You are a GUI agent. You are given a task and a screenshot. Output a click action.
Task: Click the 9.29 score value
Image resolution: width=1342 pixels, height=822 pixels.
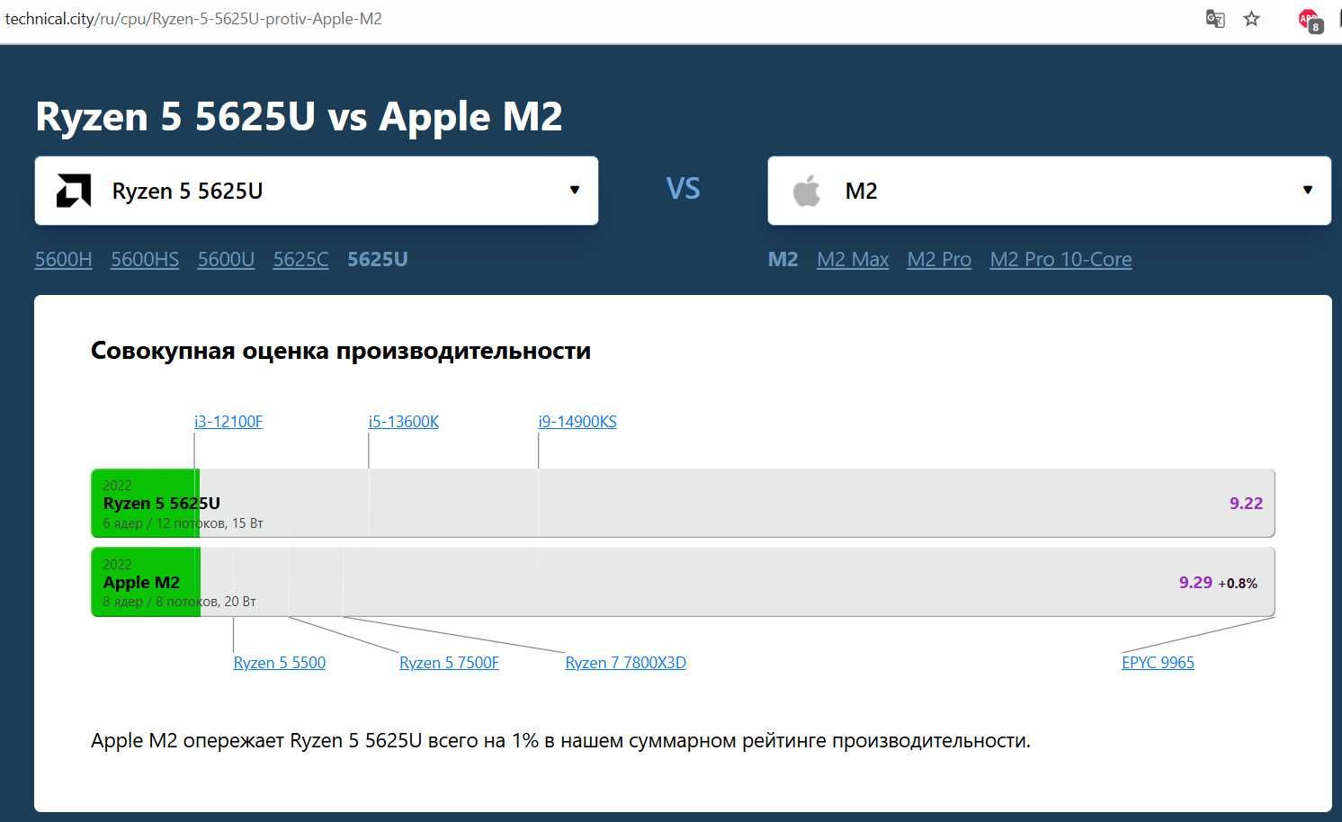pyautogui.click(x=1195, y=583)
